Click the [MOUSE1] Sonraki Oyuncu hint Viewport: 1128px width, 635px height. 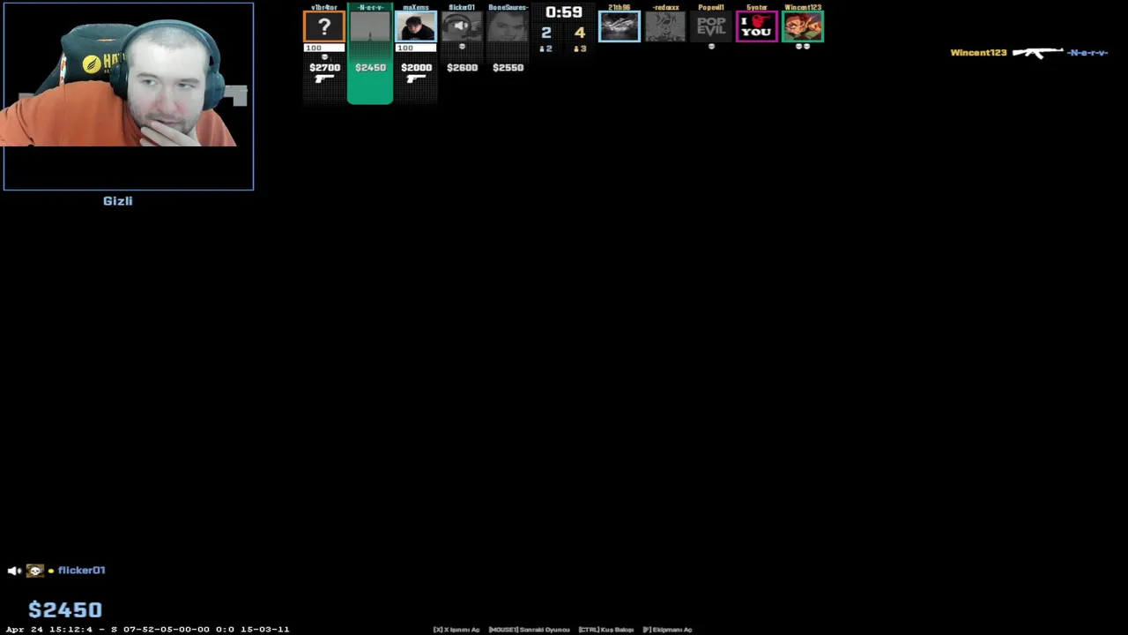[x=529, y=630]
